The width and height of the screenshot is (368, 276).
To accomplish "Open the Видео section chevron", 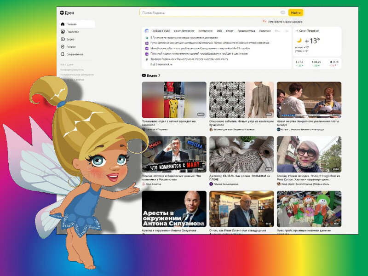I will click(x=159, y=75).
